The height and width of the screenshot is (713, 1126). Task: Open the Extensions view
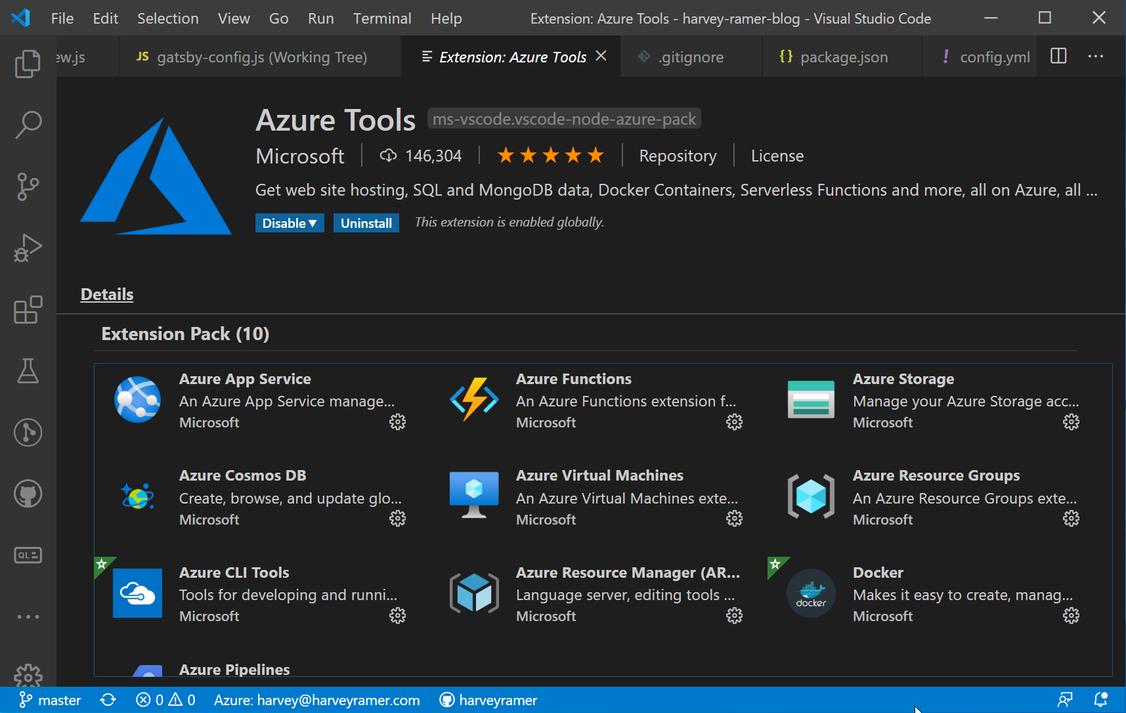[28, 310]
